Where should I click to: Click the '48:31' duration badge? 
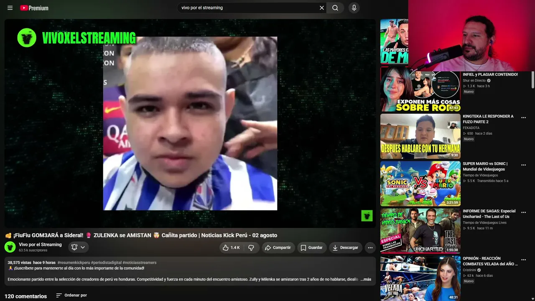453,297
